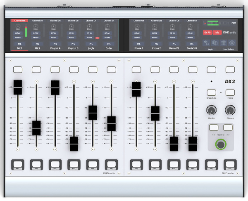Click the Phone 2 fader knob
This screenshot has width=248, height=201.
(155, 114)
